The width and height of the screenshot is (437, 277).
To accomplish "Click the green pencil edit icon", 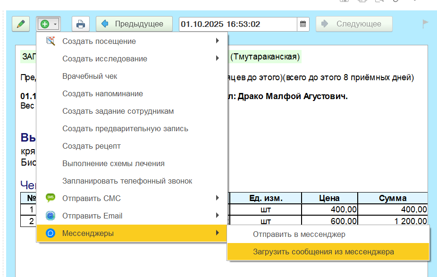I will pyautogui.click(x=21, y=24).
